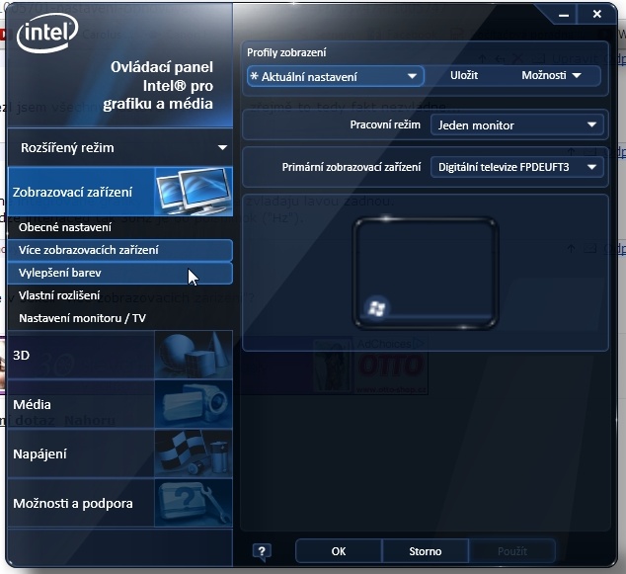Click the Primární zobrazovací zařízení label

(352, 167)
